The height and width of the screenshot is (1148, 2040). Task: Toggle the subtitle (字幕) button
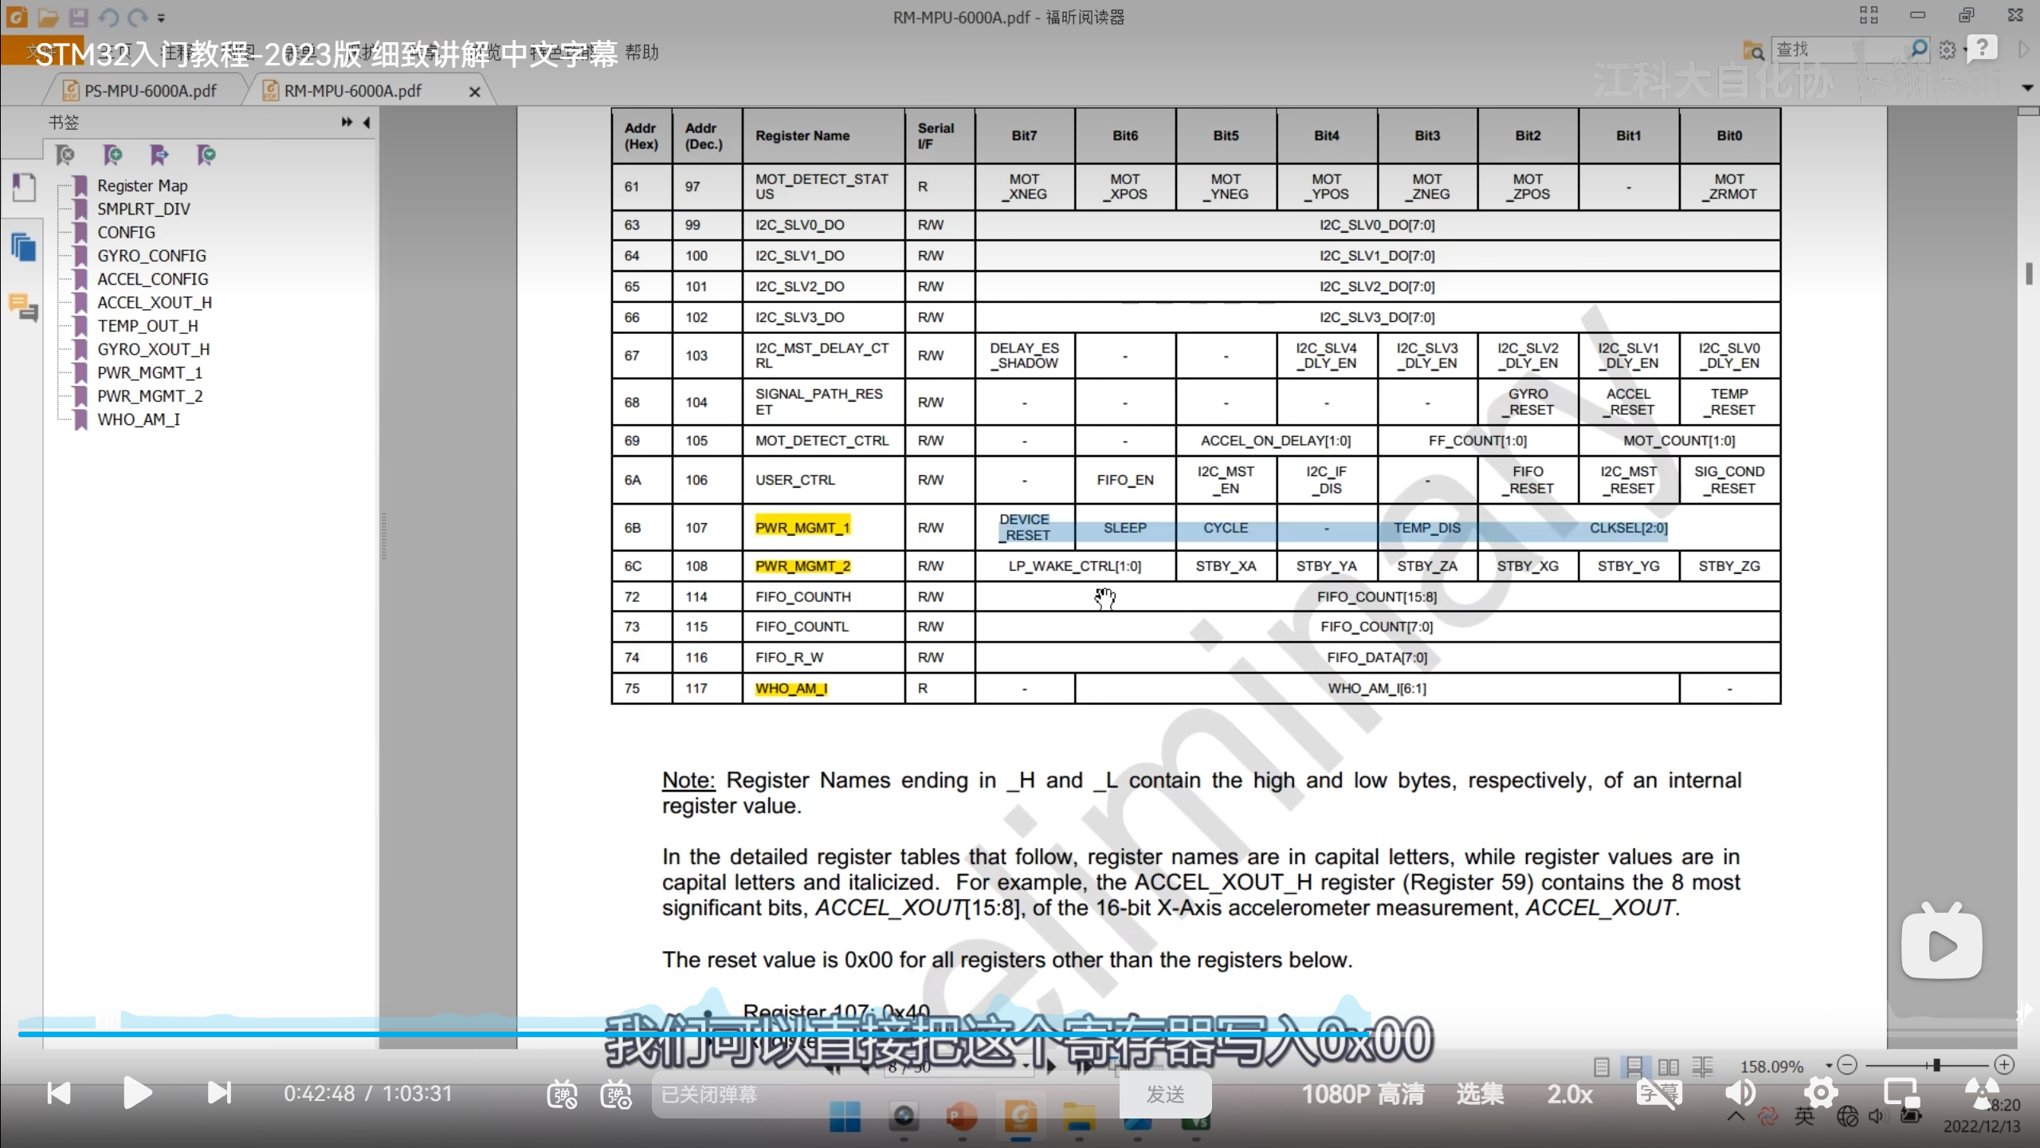[1659, 1093]
